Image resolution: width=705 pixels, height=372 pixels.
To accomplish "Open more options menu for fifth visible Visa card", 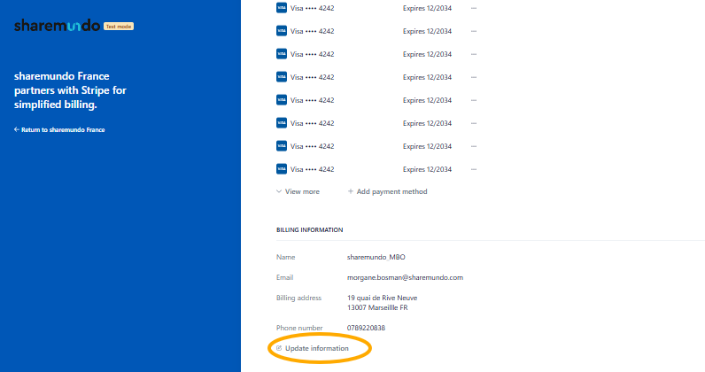I will pos(474,100).
